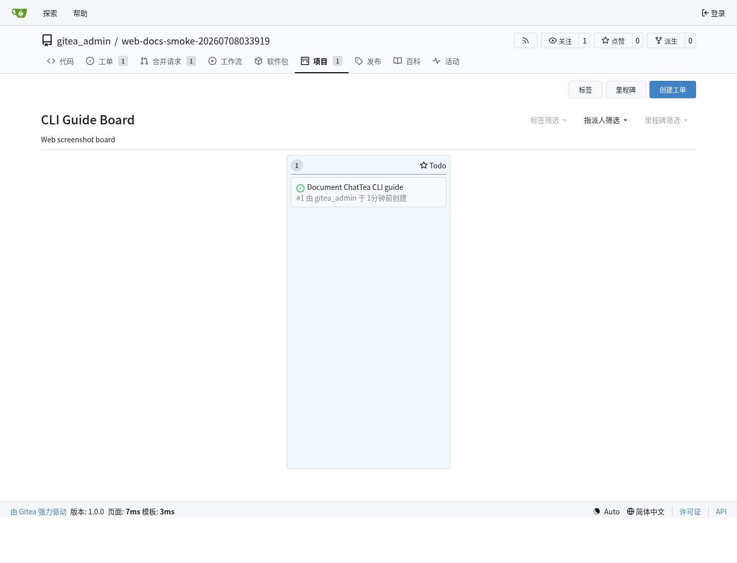737x563 pixels.
Task: Click the watchers count 1
Action: coord(584,40)
